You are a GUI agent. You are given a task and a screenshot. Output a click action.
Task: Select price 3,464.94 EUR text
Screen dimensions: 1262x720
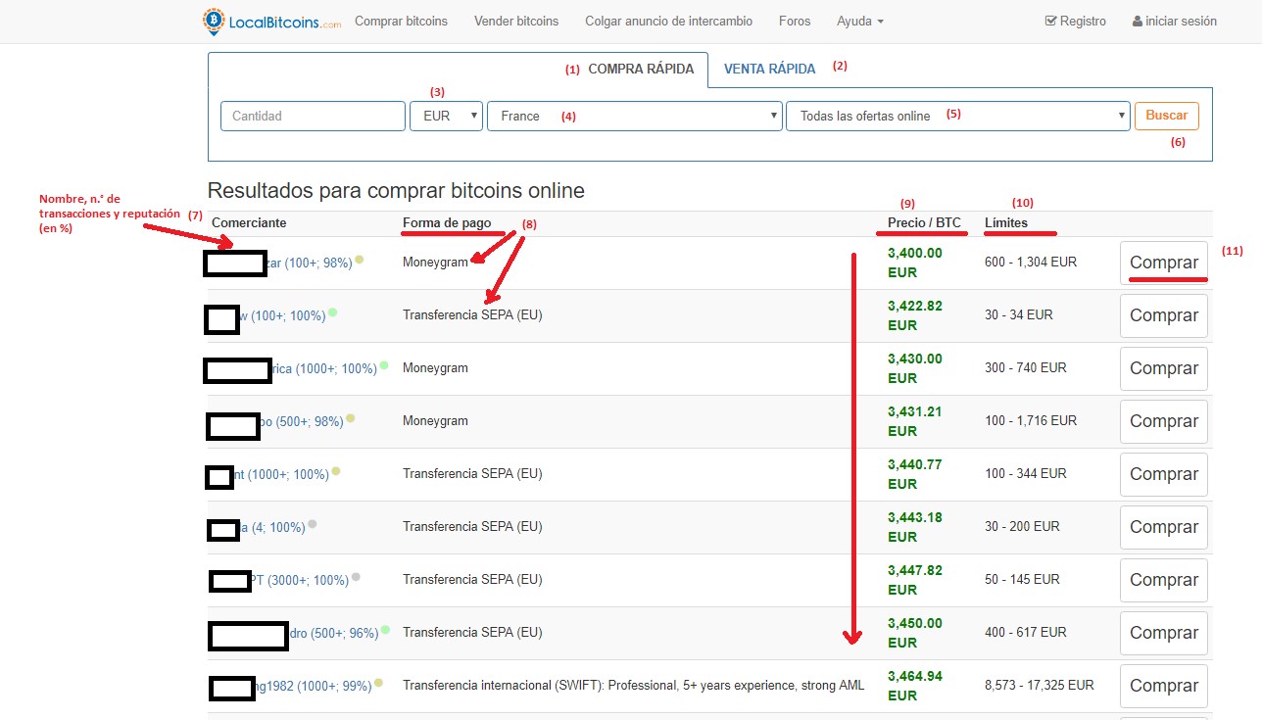915,686
